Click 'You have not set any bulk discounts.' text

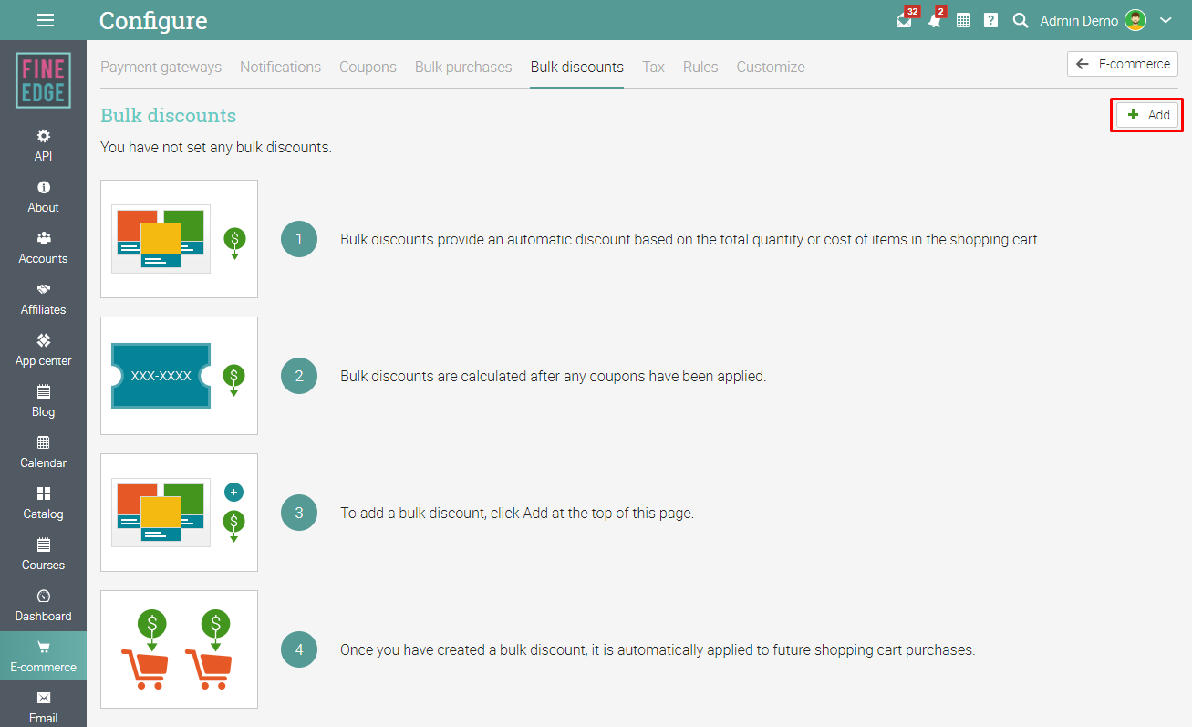click(x=216, y=147)
